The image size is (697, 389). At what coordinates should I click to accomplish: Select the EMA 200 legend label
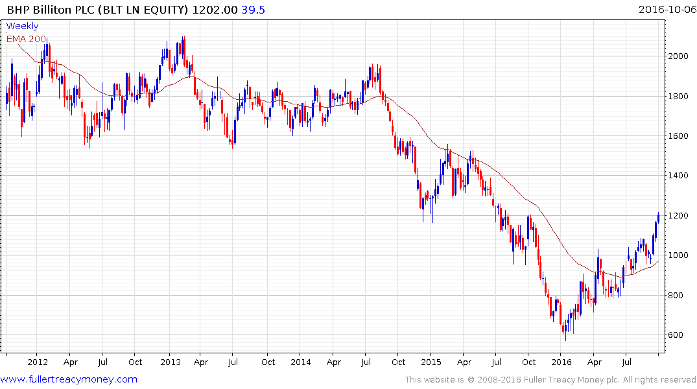tap(26, 39)
